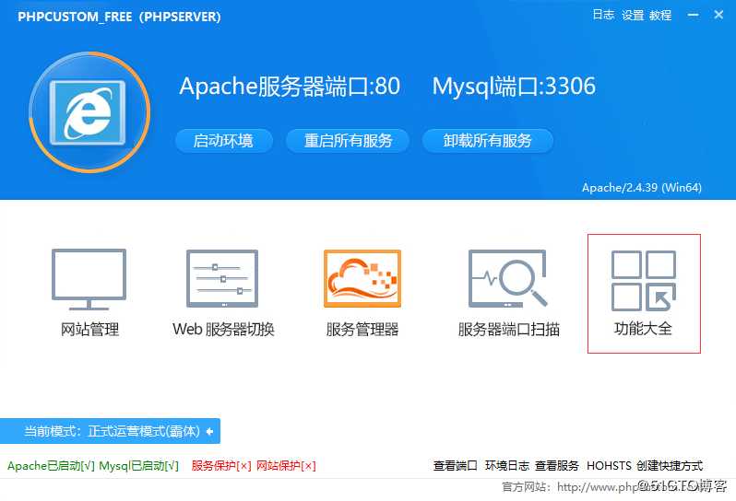
Task: Minimize the PHPCUSTOM window
Action: point(693,15)
